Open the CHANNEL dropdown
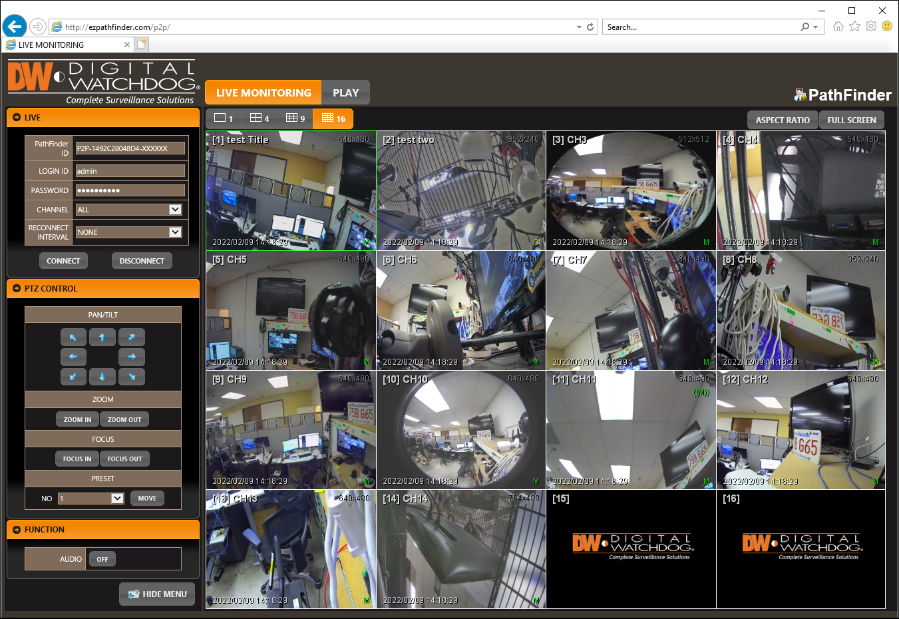The width and height of the screenshot is (899, 619). tap(175, 210)
